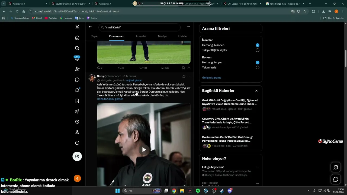Viewport: 347px width, 195px height.
Task: Open Bookmarks from the left sidebar
Action: click(x=77, y=101)
